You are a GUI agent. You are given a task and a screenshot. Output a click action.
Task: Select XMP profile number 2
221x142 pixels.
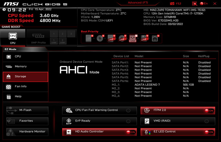63,34
